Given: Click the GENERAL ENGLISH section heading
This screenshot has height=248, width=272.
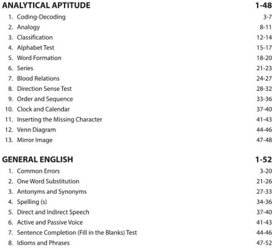Looking at the screenshot, I should [37, 159].
